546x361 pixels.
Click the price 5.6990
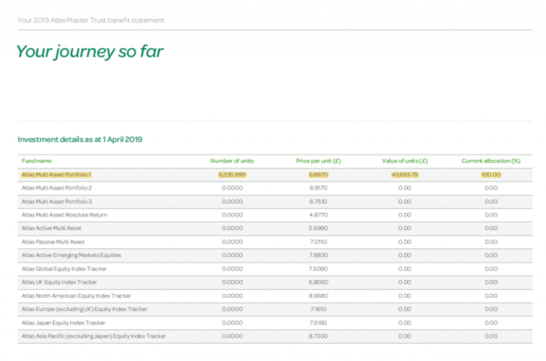pos(318,228)
